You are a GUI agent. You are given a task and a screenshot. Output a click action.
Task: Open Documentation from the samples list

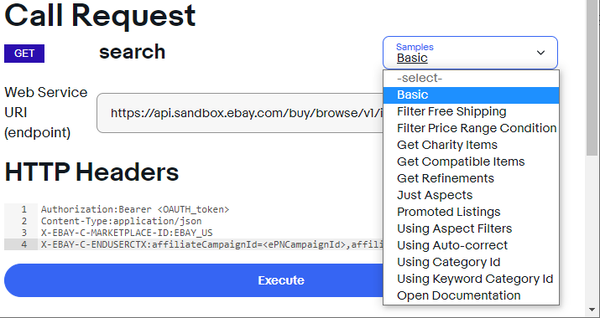pyautogui.click(x=471, y=296)
